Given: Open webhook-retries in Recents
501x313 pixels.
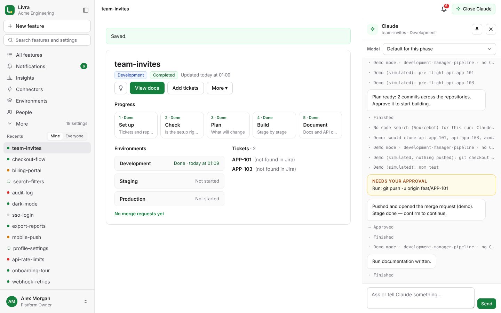Looking at the screenshot, I should (x=47, y=282).
